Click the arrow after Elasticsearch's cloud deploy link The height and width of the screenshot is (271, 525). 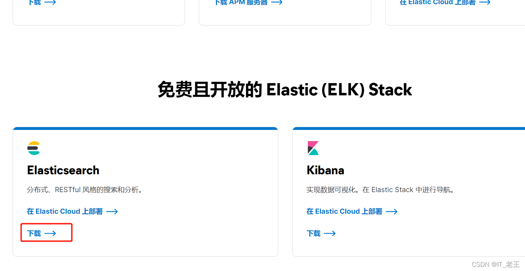click(112, 211)
